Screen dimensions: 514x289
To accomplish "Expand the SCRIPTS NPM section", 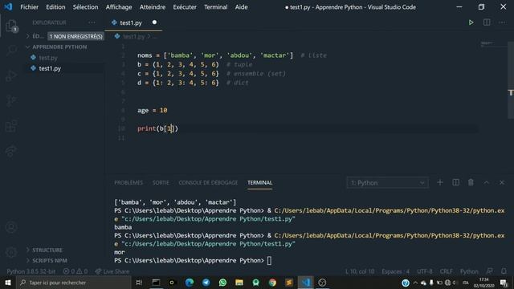I will click(x=50, y=260).
